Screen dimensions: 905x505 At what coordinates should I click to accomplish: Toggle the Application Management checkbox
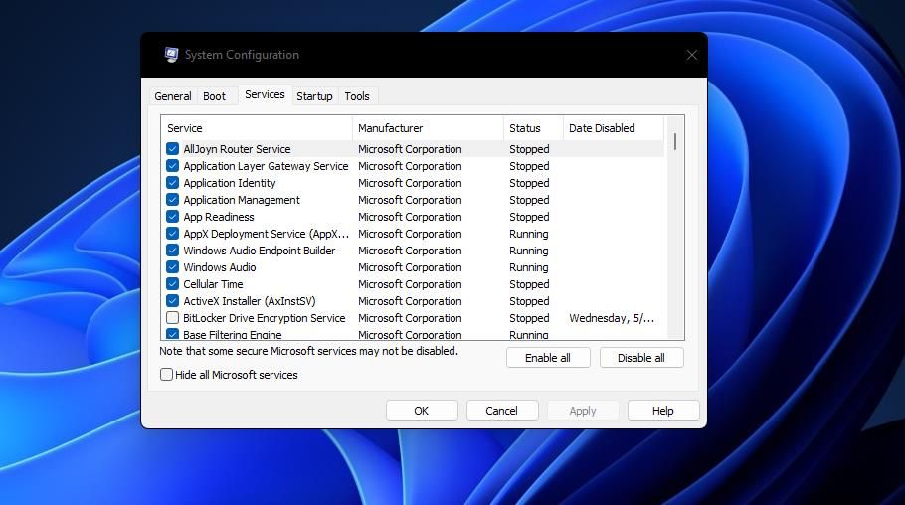pos(172,200)
